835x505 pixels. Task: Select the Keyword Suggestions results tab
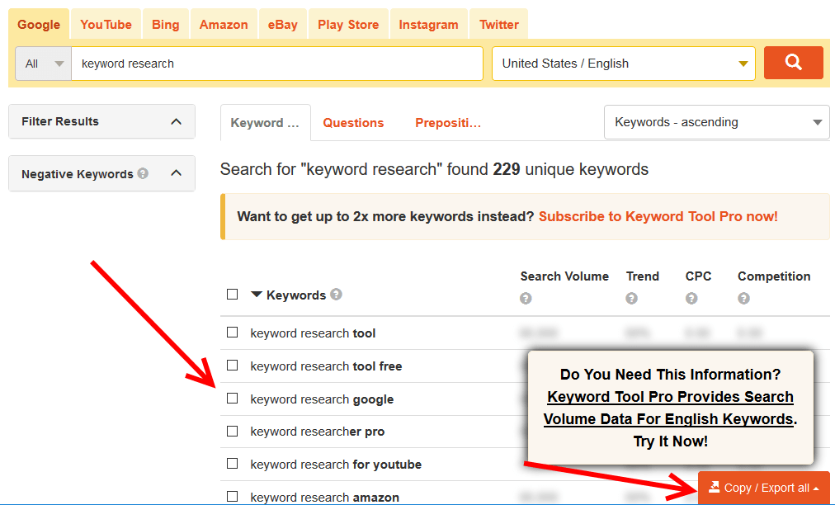265,123
